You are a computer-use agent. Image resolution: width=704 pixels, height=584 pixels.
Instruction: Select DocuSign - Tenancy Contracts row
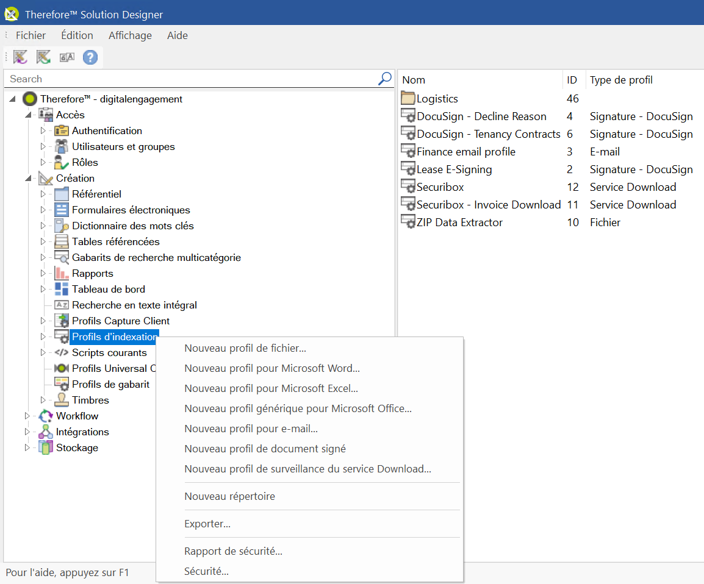click(551, 134)
